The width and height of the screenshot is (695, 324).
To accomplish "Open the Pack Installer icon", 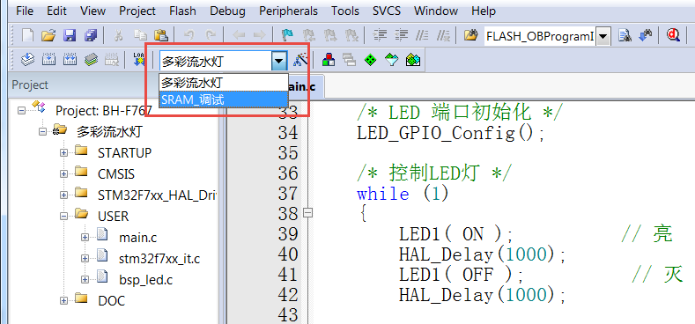I will (x=412, y=60).
